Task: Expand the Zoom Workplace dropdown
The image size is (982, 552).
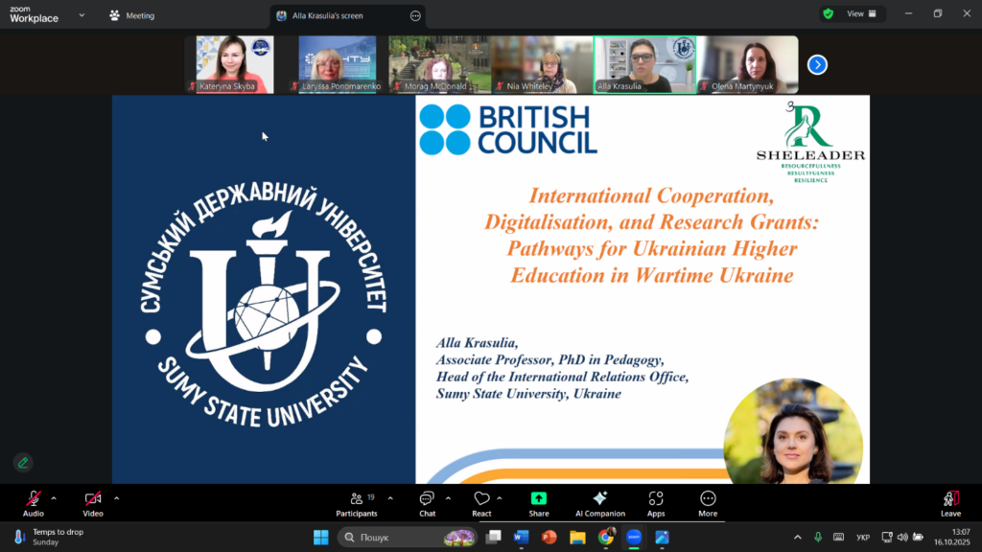Action: [82, 15]
